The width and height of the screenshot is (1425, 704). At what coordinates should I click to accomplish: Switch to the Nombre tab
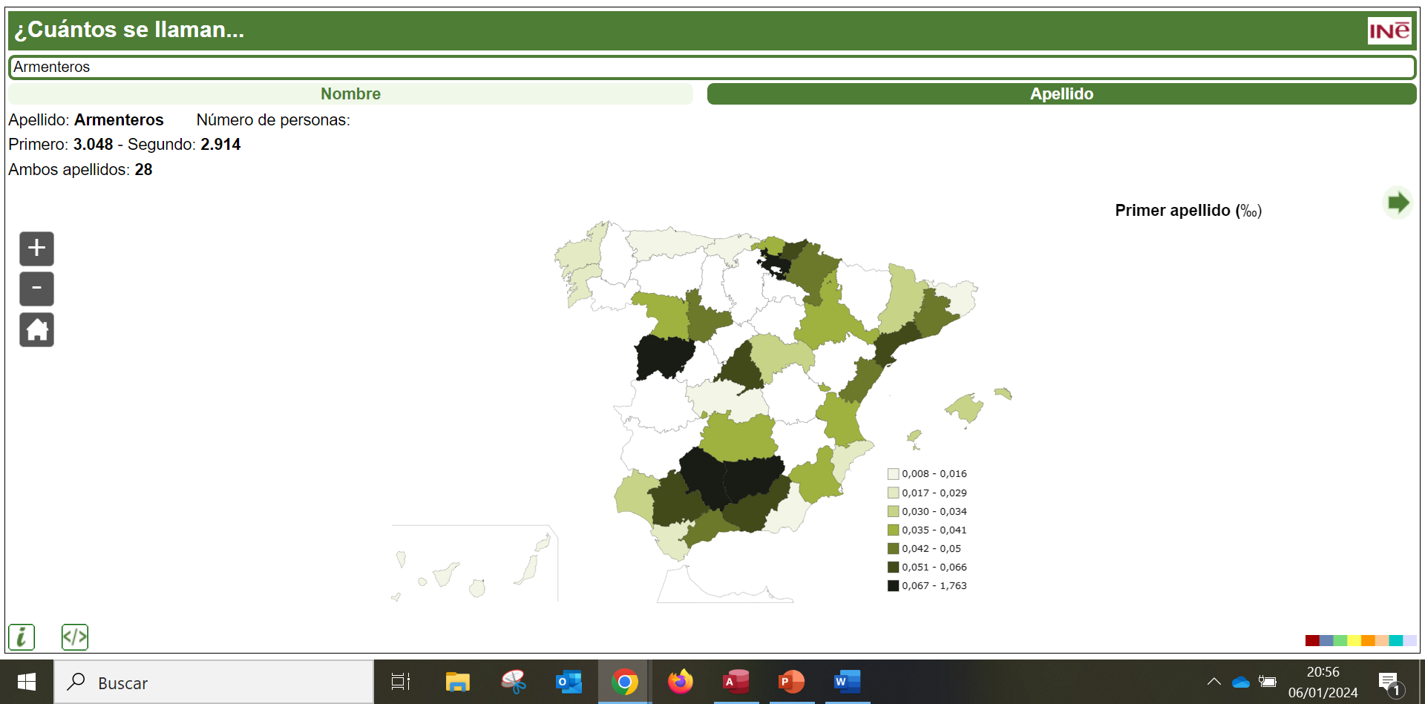tap(350, 94)
